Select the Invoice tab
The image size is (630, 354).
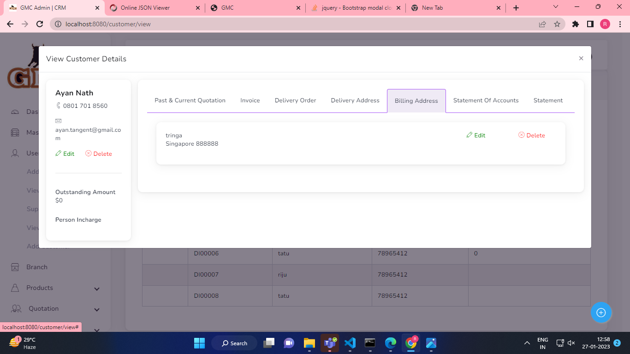[250, 100]
